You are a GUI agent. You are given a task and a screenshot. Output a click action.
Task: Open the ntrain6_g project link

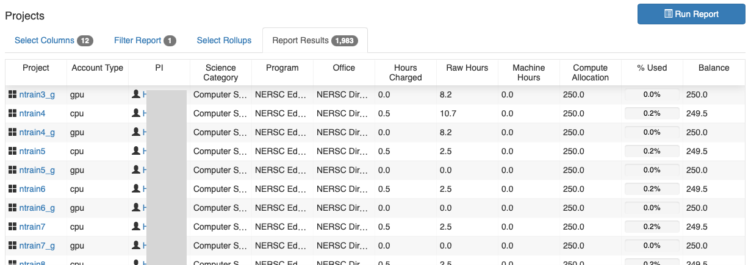37,208
